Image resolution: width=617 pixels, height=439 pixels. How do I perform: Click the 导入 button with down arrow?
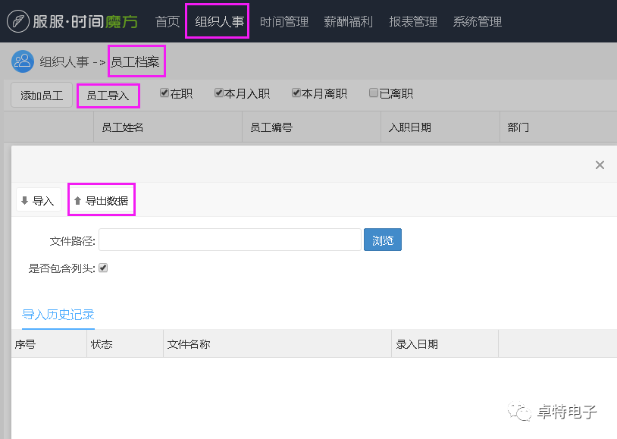pos(38,200)
